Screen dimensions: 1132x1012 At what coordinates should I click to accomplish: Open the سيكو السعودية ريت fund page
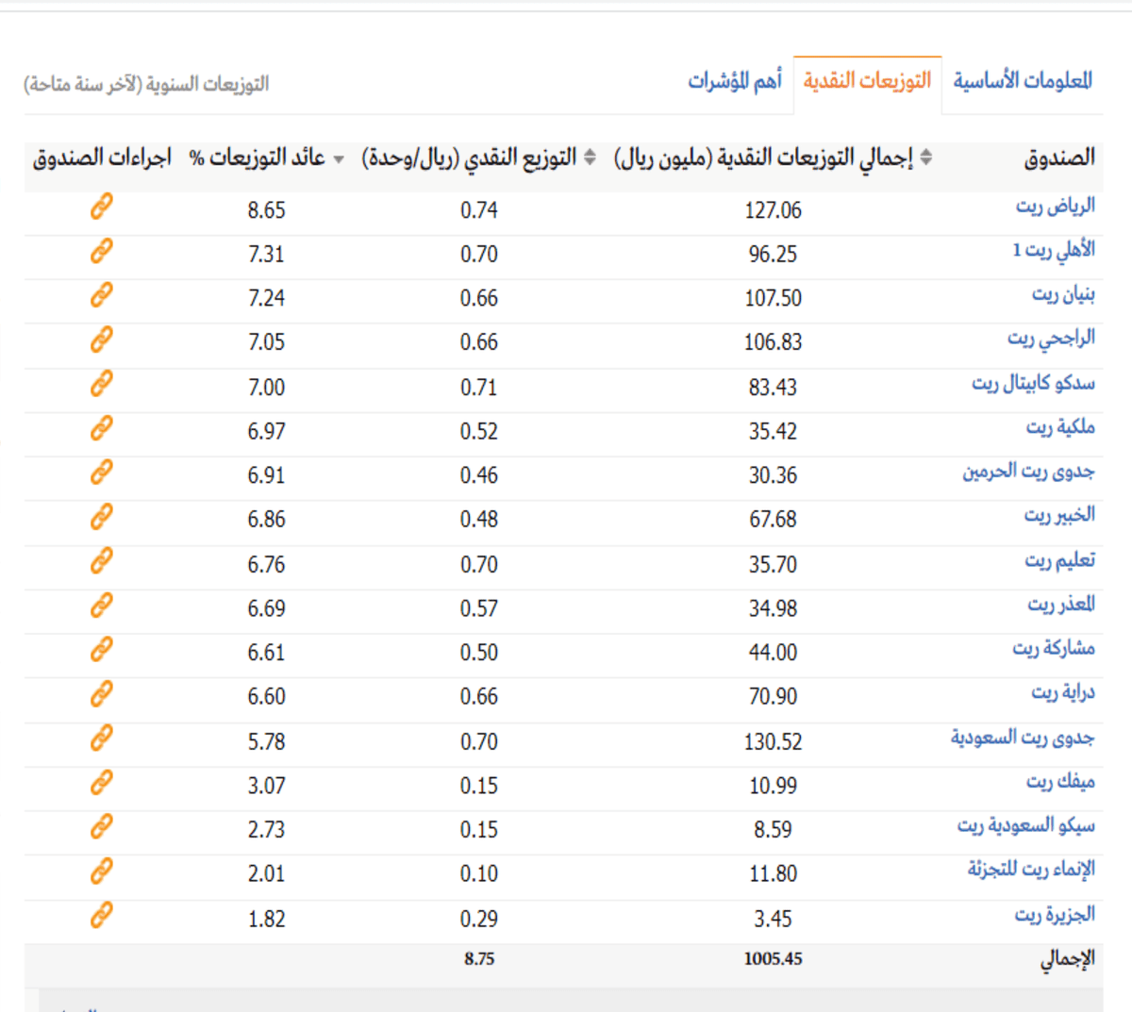click(x=1026, y=827)
